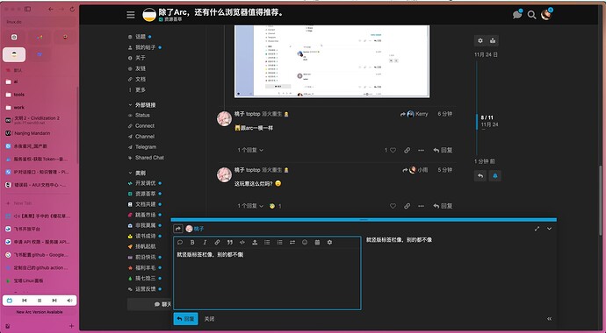606x333 pixels.
Task: Reload the page with the Arc refresh icon
Action: 72,10
